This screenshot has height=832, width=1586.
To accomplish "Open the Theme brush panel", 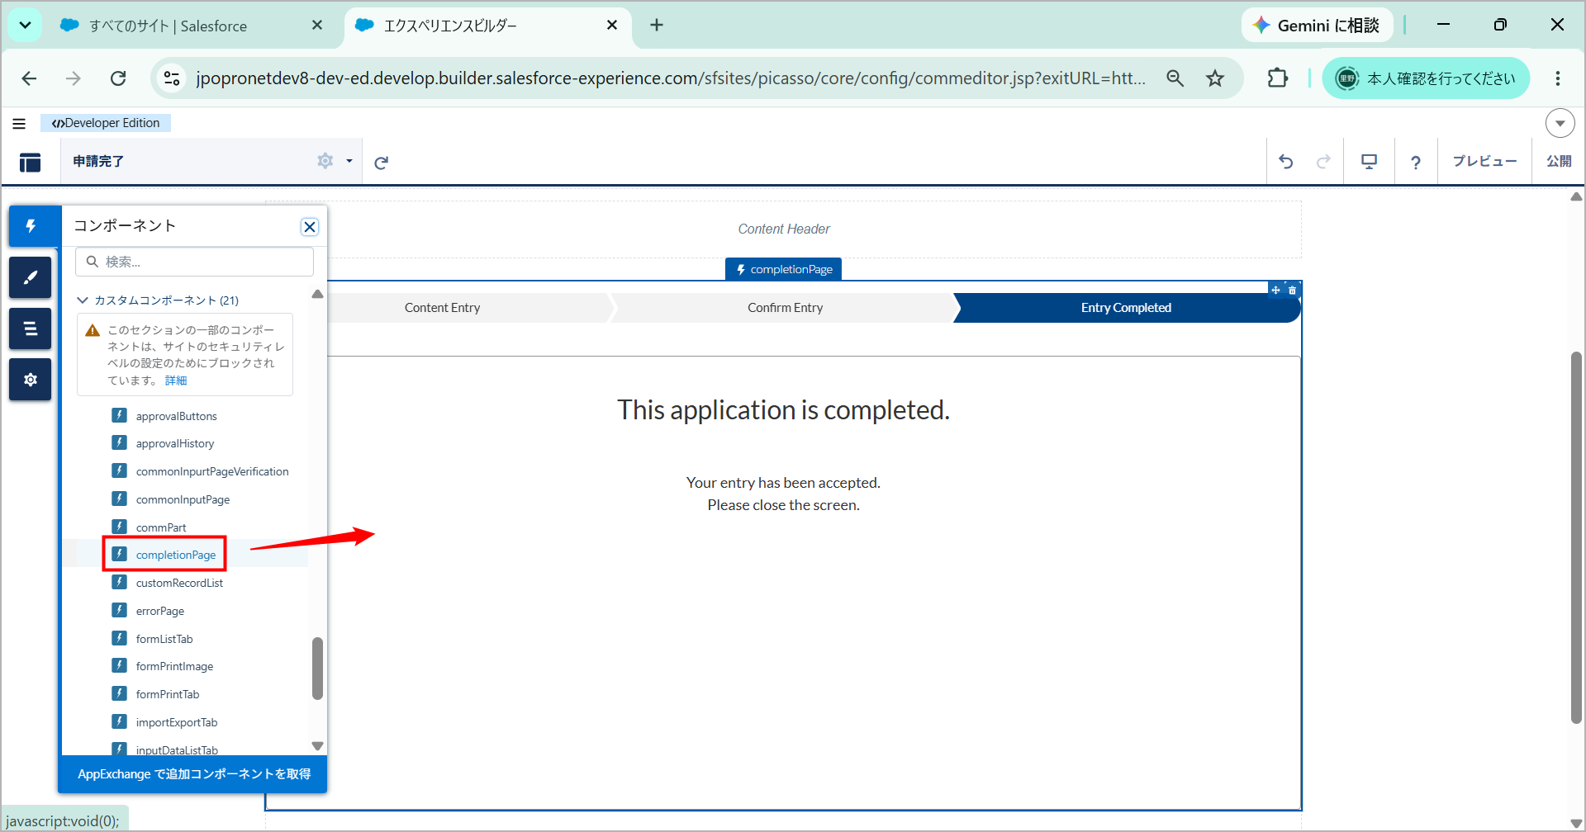I will pos(31,277).
